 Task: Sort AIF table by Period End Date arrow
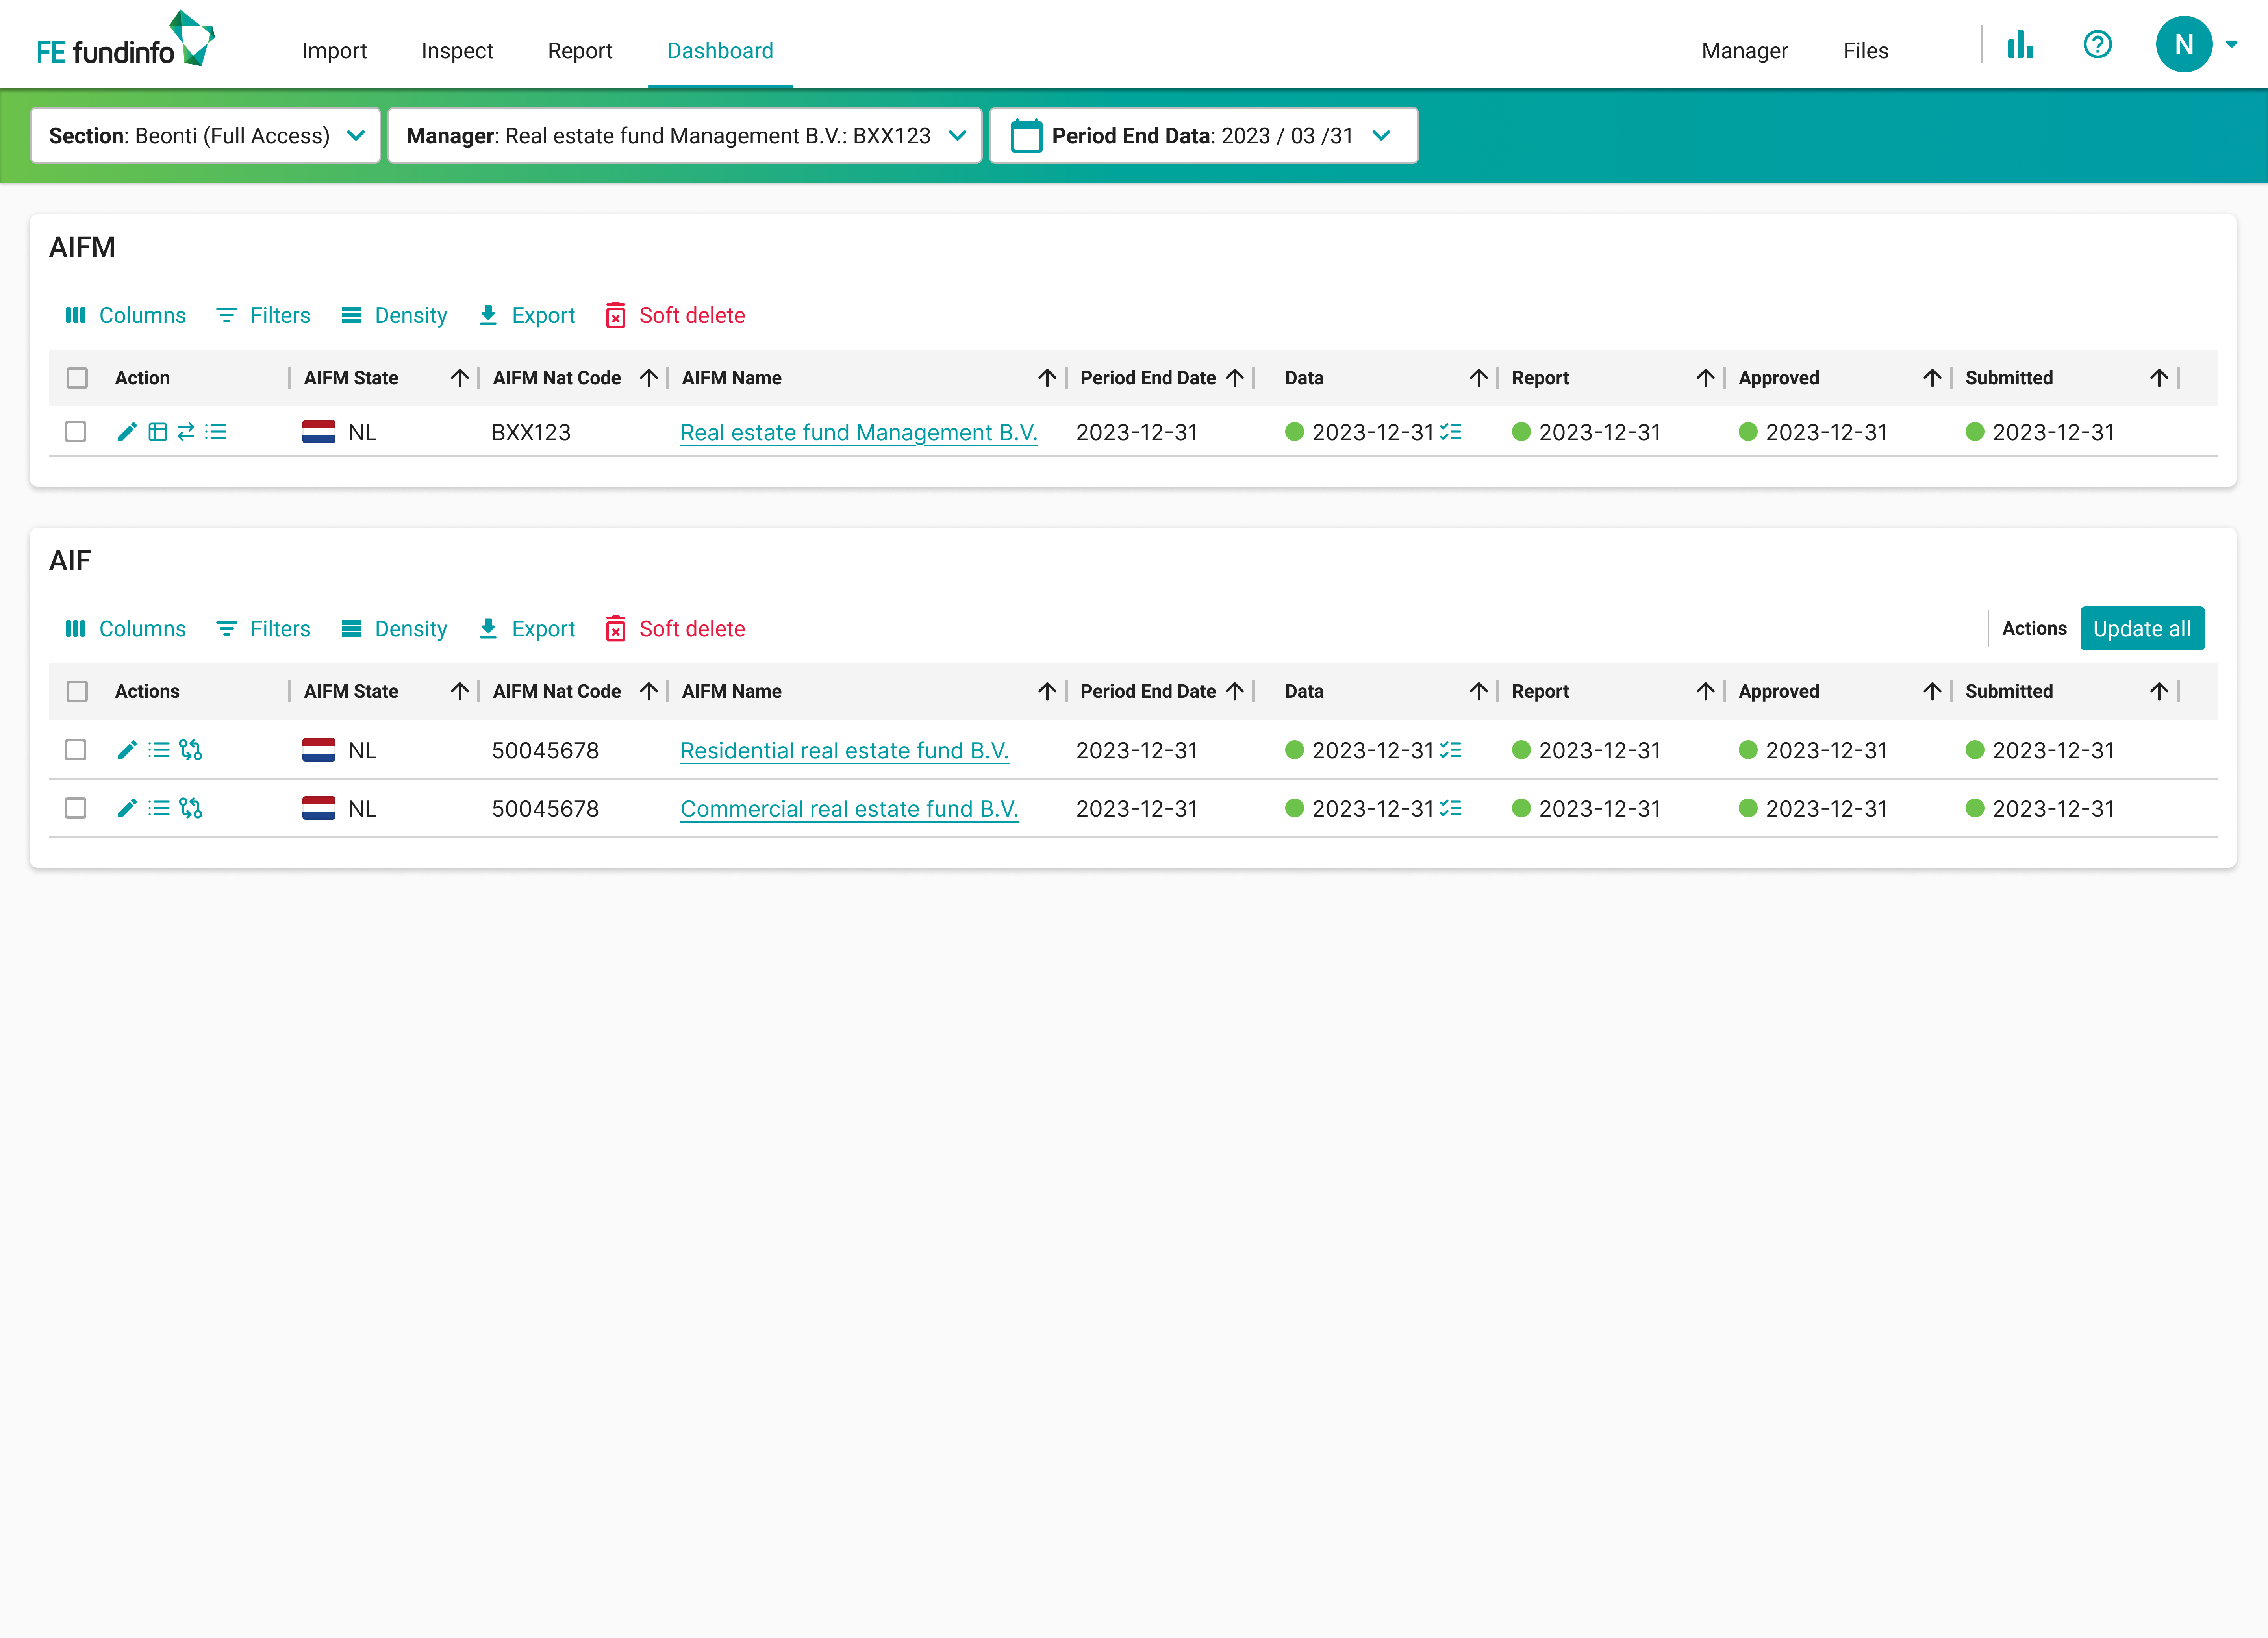1235,691
